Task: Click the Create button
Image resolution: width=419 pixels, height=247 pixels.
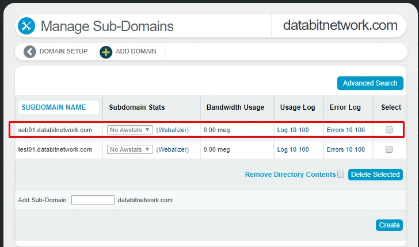Action: [389, 225]
